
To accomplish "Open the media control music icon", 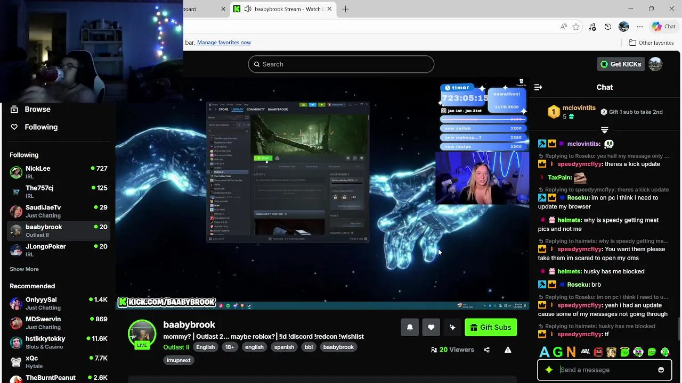I will (x=592, y=27).
